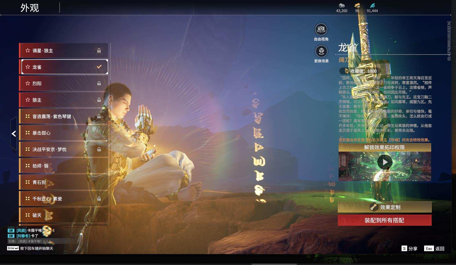The width and height of the screenshot is (456, 265).
Task: Select the 千秋匠心·素瓷 skin
Action: click(x=64, y=199)
